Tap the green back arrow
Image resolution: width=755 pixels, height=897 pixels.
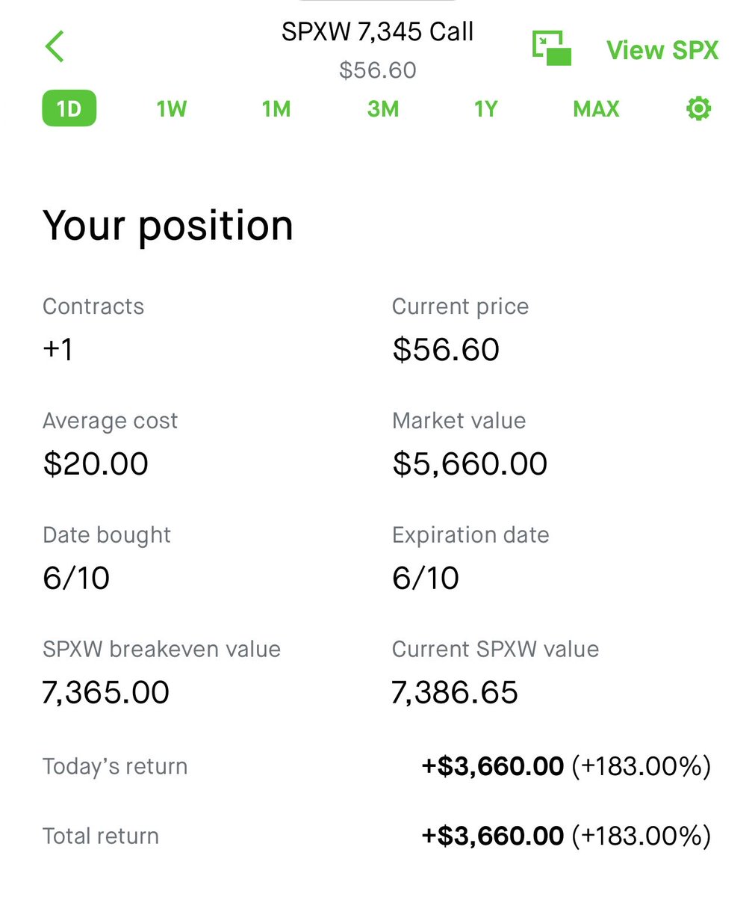55,47
